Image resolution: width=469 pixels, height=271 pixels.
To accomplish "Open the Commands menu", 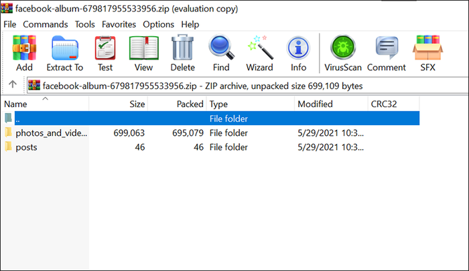I will (x=46, y=24).
